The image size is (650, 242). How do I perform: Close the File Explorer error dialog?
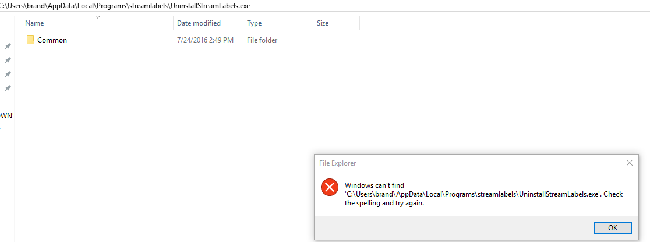629,163
